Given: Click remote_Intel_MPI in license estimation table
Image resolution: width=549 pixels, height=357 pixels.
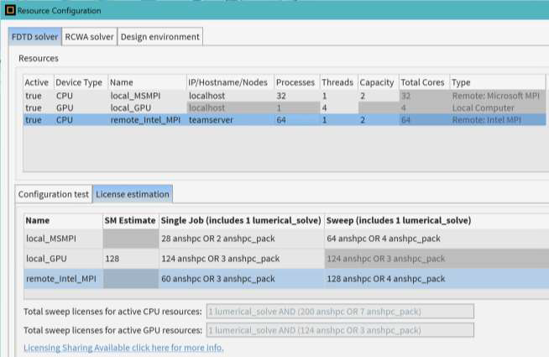Looking at the screenshot, I should pyautogui.click(x=63, y=279).
